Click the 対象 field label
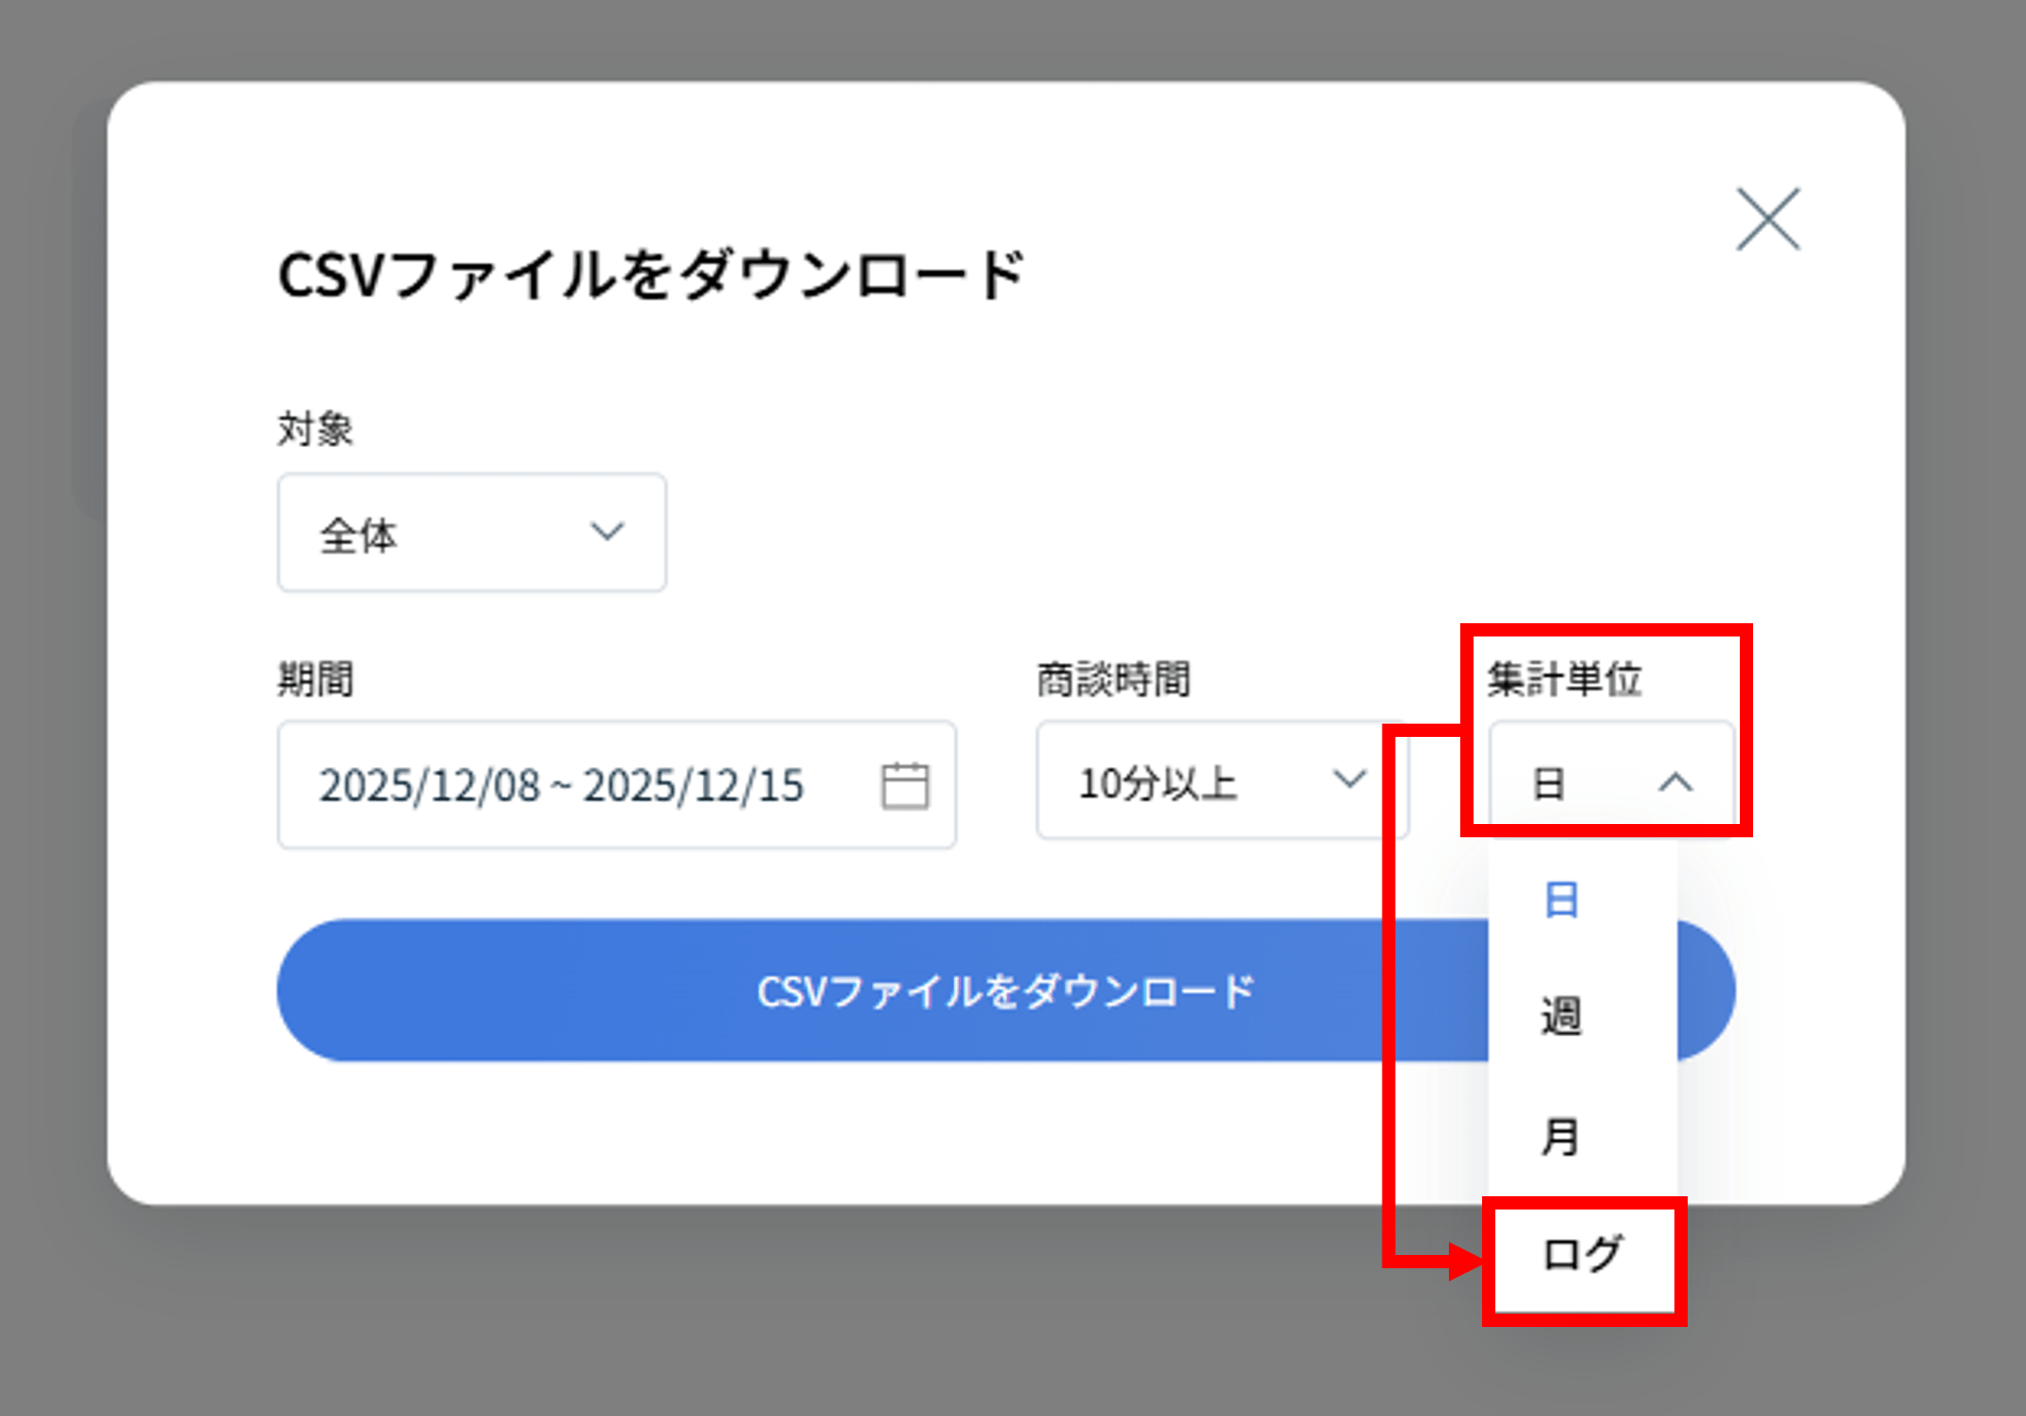Screen dimensions: 2026x1416 pos(315,429)
